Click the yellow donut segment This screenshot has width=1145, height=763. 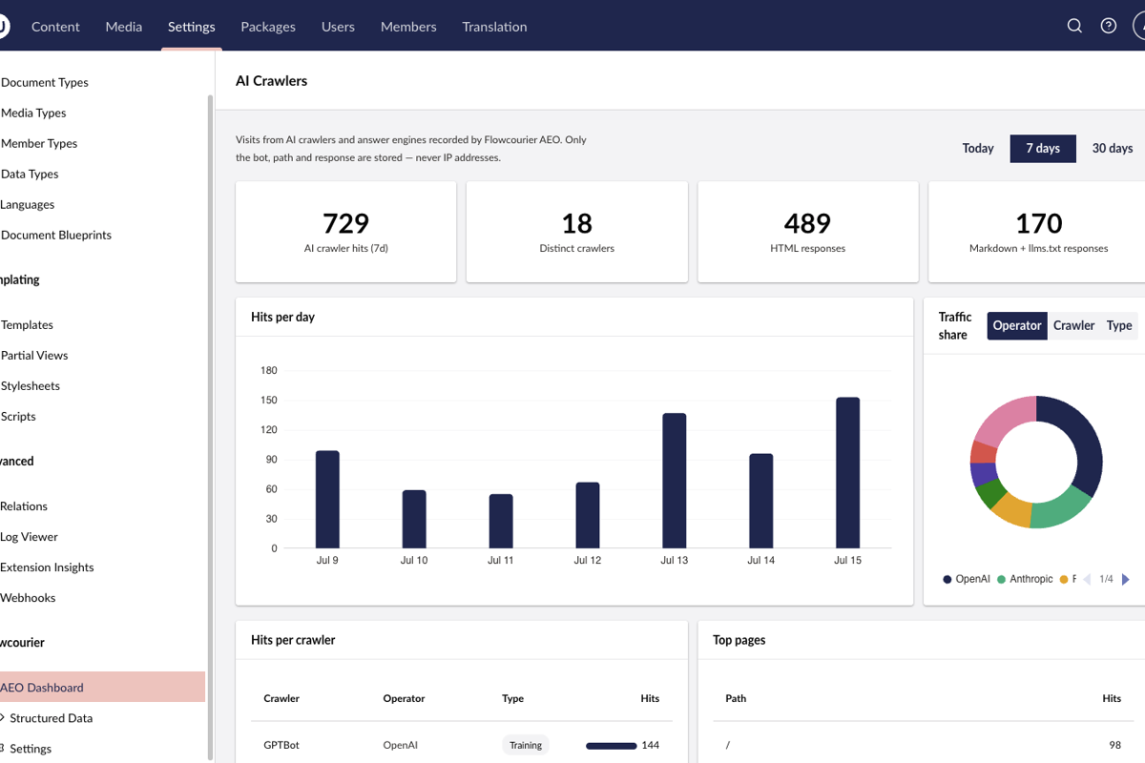pyautogui.click(x=1011, y=509)
